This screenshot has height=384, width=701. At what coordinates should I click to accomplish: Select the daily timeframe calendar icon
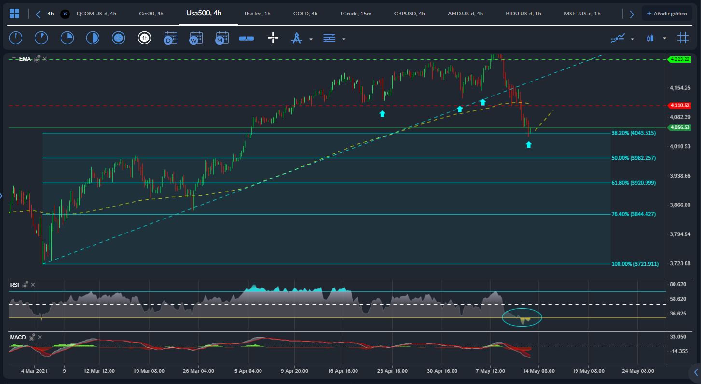170,38
